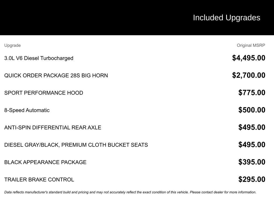The width and height of the screenshot is (274, 205).
Task: Click the $500.00 price
Action: point(252,110)
